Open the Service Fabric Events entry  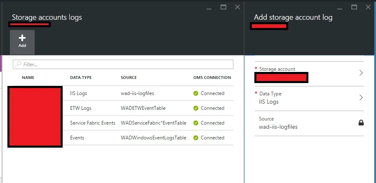pyautogui.click(x=92, y=123)
